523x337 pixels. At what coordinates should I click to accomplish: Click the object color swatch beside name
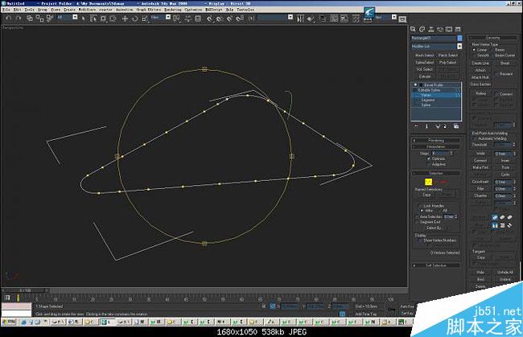459,38
